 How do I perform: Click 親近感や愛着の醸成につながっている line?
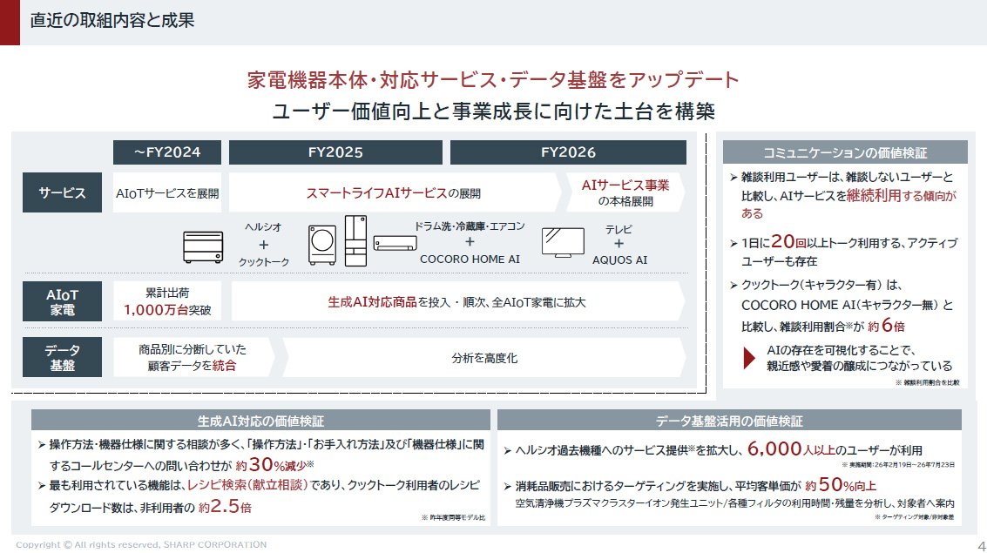[859, 366]
